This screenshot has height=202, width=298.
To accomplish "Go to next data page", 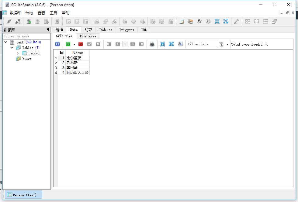I will point(133,44).
